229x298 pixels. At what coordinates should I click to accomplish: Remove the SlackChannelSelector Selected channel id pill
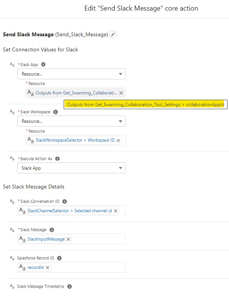click(x=116, y=211)
